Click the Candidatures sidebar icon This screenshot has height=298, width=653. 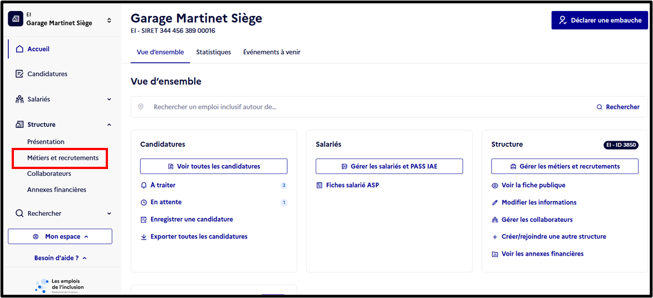coord(19,74)
